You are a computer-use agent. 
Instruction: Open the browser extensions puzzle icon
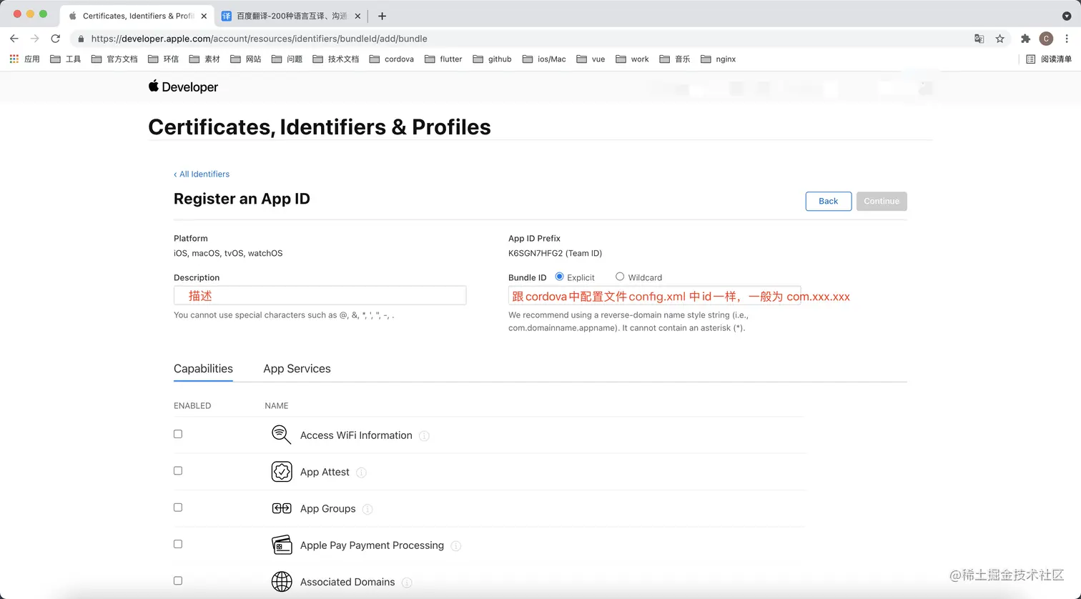click(1025, 39)
